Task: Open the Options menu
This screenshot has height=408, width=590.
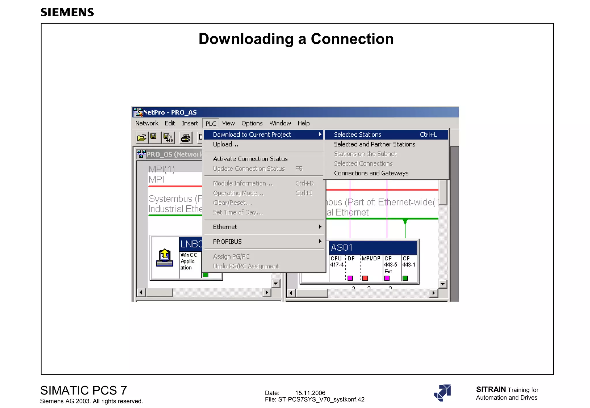Action: tap(252, 123)
